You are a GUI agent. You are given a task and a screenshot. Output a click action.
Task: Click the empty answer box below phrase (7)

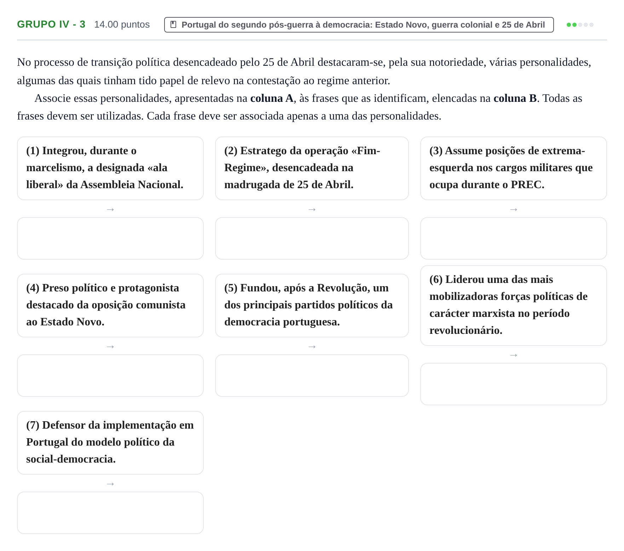tap(110, 513)
